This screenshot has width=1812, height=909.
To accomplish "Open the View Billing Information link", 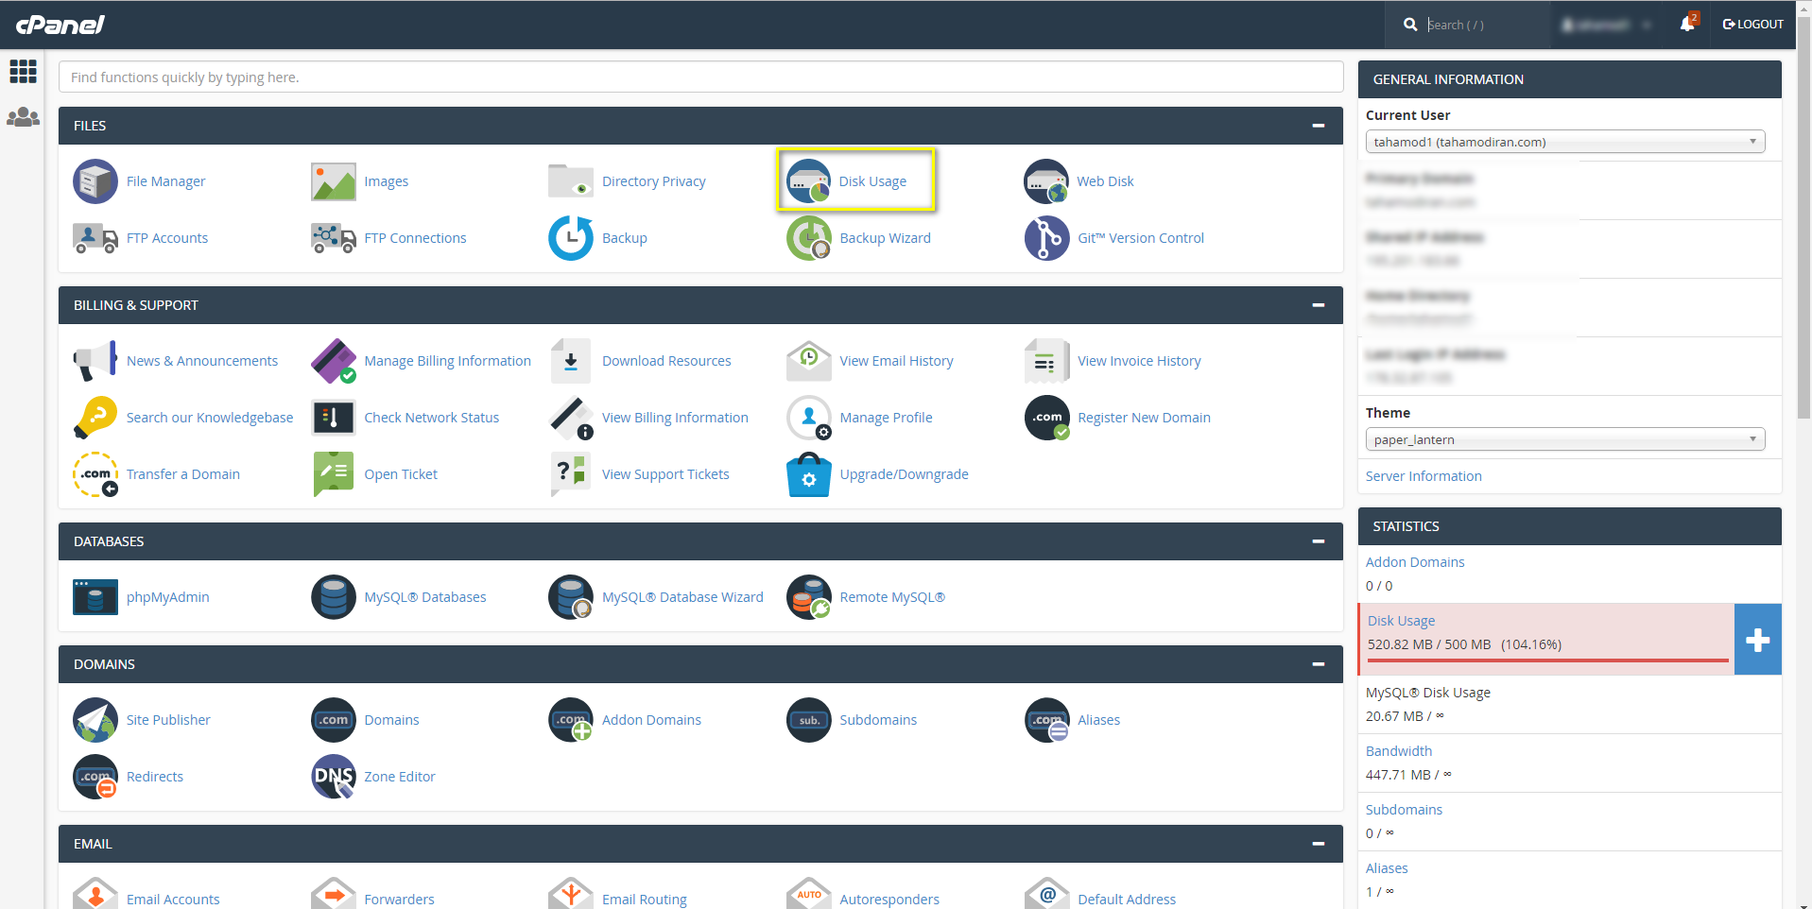I will 675,418.
